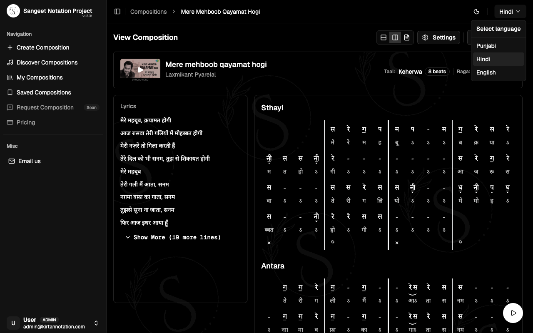This screenshot has width=533, height=333.
Task: Select the split view layout icon
Action: pyautogui.click(x=395, y=37)
